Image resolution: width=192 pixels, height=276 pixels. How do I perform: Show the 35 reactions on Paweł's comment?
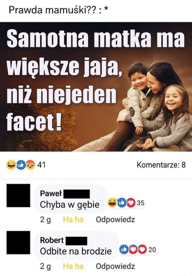(141, 203)
